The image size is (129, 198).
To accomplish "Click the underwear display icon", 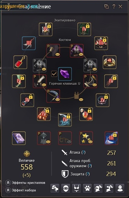I will [x=77, y=189].
